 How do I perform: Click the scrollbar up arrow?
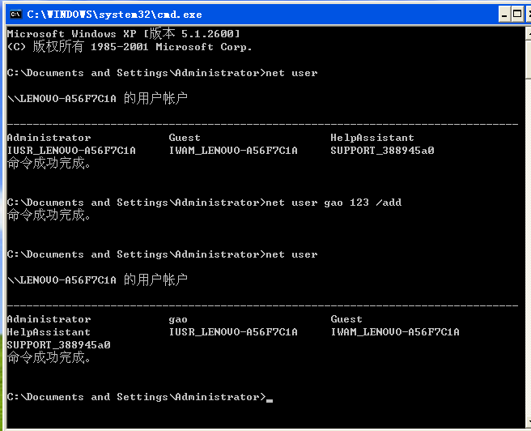(x=529, y=34)
